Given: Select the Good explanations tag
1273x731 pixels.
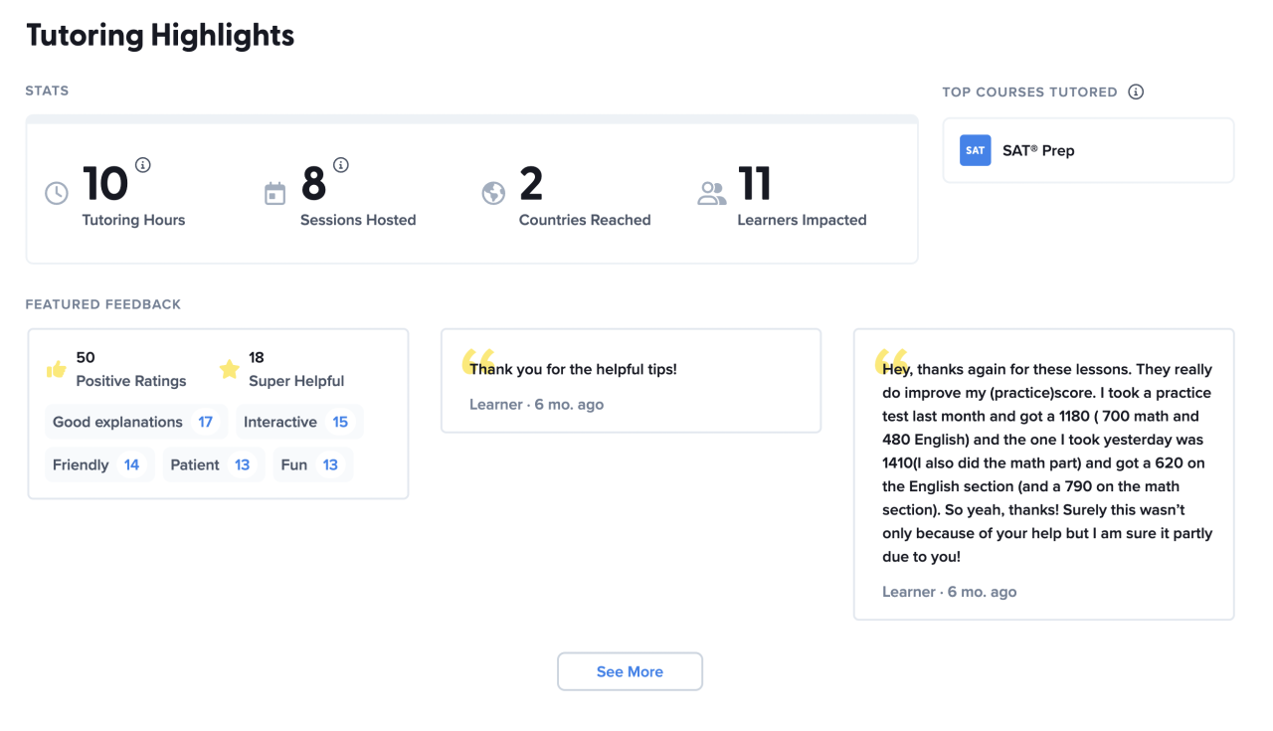Looking at the screenshot, I should pos(135,422).
